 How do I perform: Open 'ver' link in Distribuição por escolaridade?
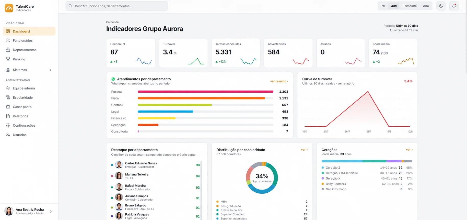304,150
